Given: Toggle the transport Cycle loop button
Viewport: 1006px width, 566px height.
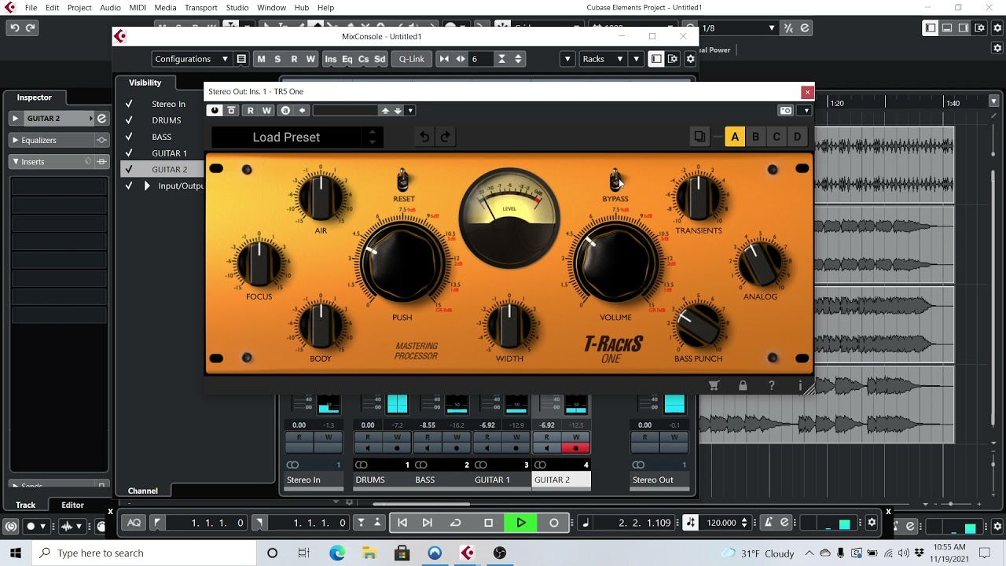Looking at the screenshot, I should (455, 523).
